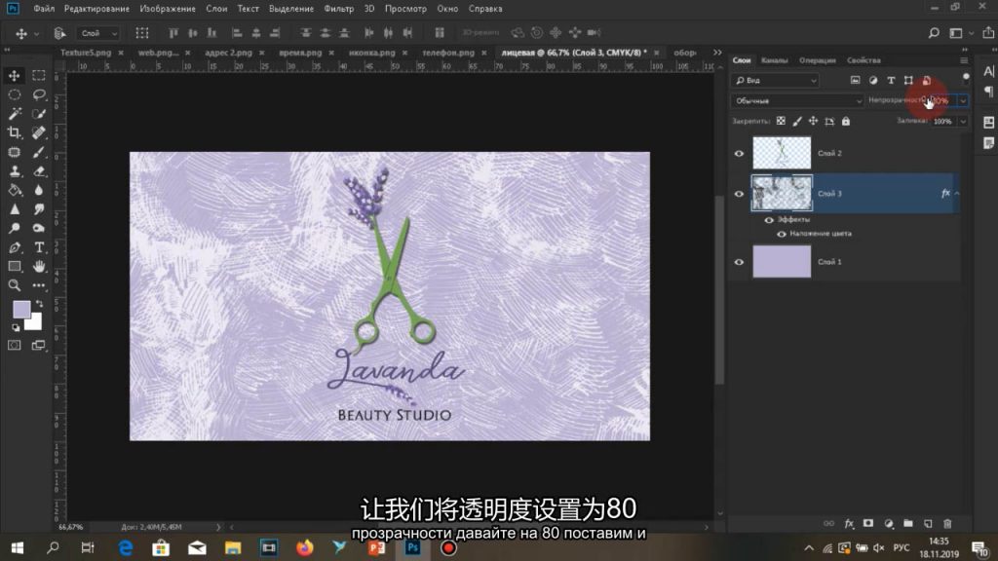The height and width of the screenshot is (561, 998).
Task: Click the zoom percentage field 66,67%
Action: (x=70, y=527)
